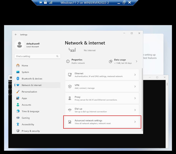Click the VPN shield icon
This screenshot has height=154, width=176.
[x=70, y=86]
